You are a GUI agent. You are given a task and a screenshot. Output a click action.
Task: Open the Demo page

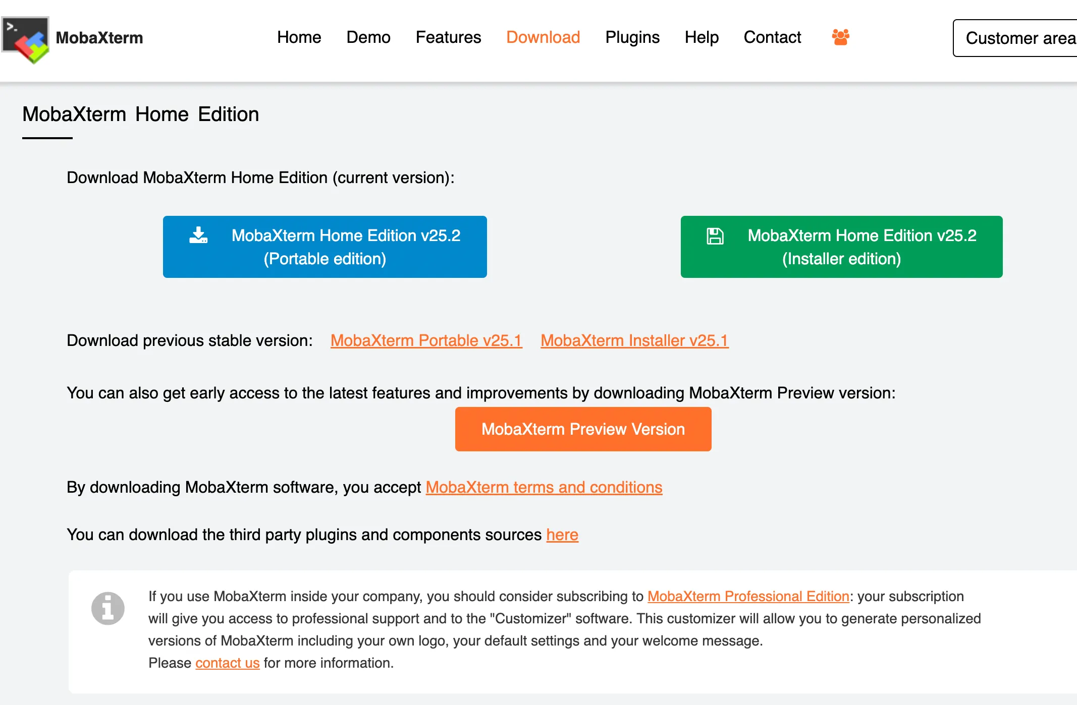tap(368, 37)
